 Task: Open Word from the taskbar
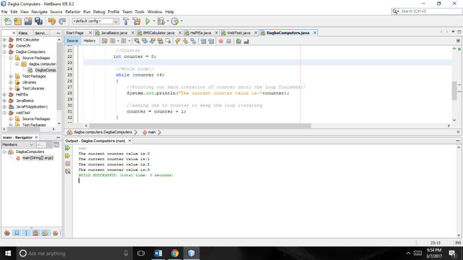(158, 253)
